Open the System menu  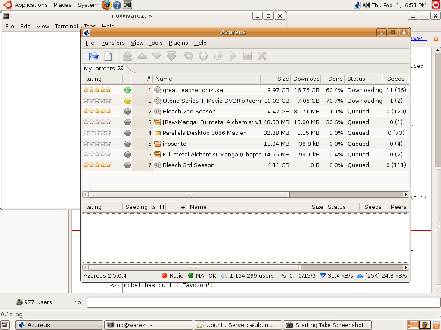pyautogui.click(x=88, y=5)
